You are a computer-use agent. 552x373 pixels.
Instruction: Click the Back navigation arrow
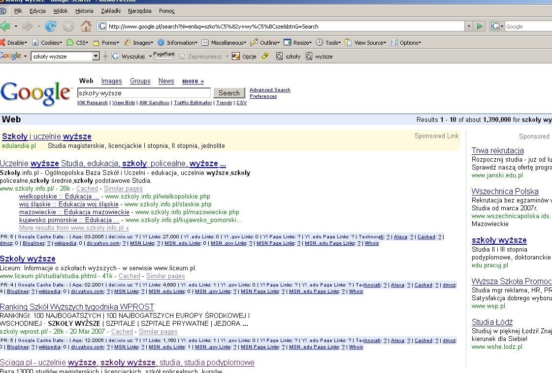(x=5, y=27)
